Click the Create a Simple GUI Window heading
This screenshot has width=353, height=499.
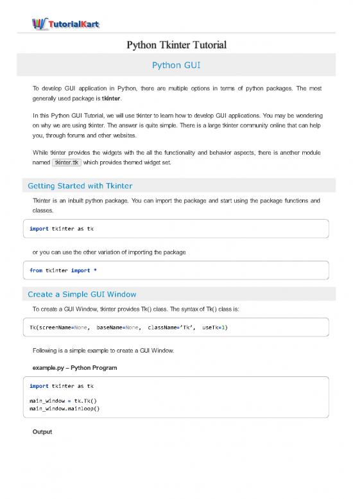pyautogui.click(x=82, y=294)
